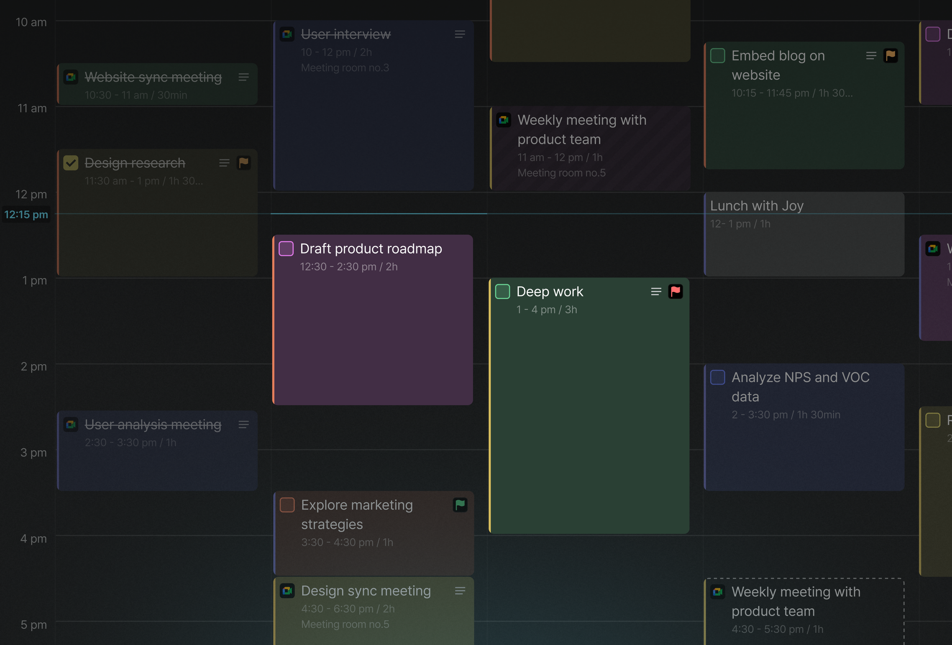Click the 2 pm hour label

(33, 366)
